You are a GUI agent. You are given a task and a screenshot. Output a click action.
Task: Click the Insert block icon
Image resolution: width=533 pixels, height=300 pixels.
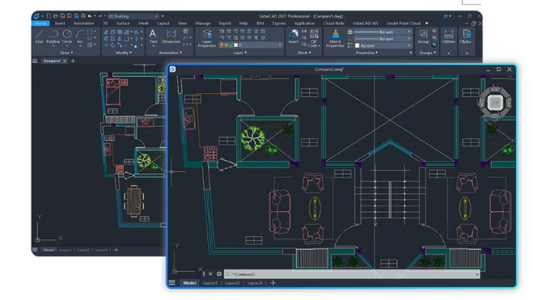(x=293, y=37)
